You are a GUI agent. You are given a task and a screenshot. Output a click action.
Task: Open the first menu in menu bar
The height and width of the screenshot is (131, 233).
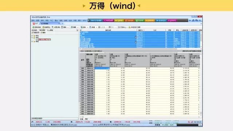coord(33,20)
